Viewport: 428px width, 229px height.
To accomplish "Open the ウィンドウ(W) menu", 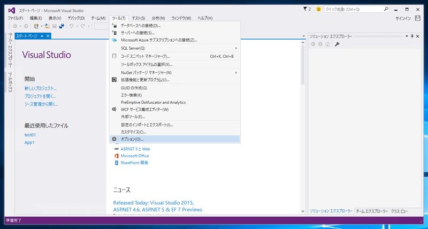I will [181, 18].
